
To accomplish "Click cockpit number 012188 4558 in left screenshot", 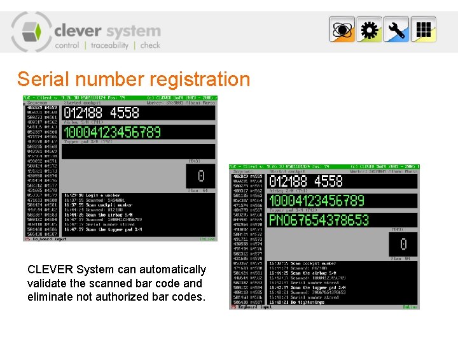I will click(139, 113).
